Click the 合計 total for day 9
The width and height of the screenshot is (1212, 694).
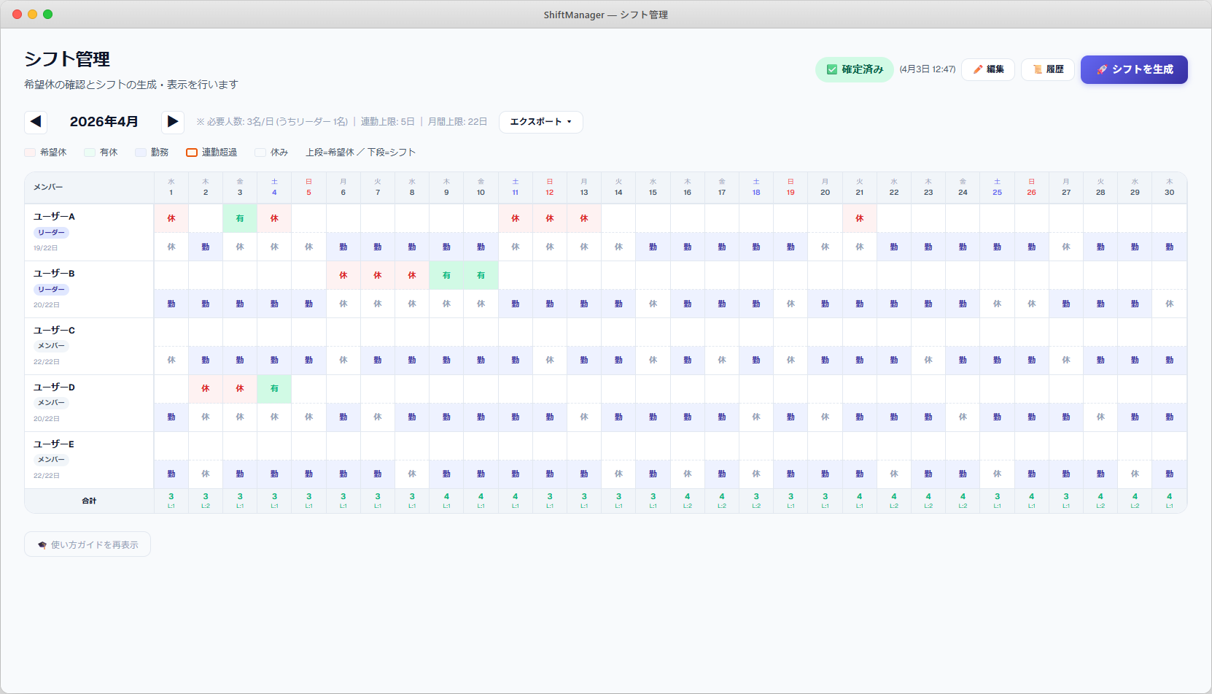446,500
